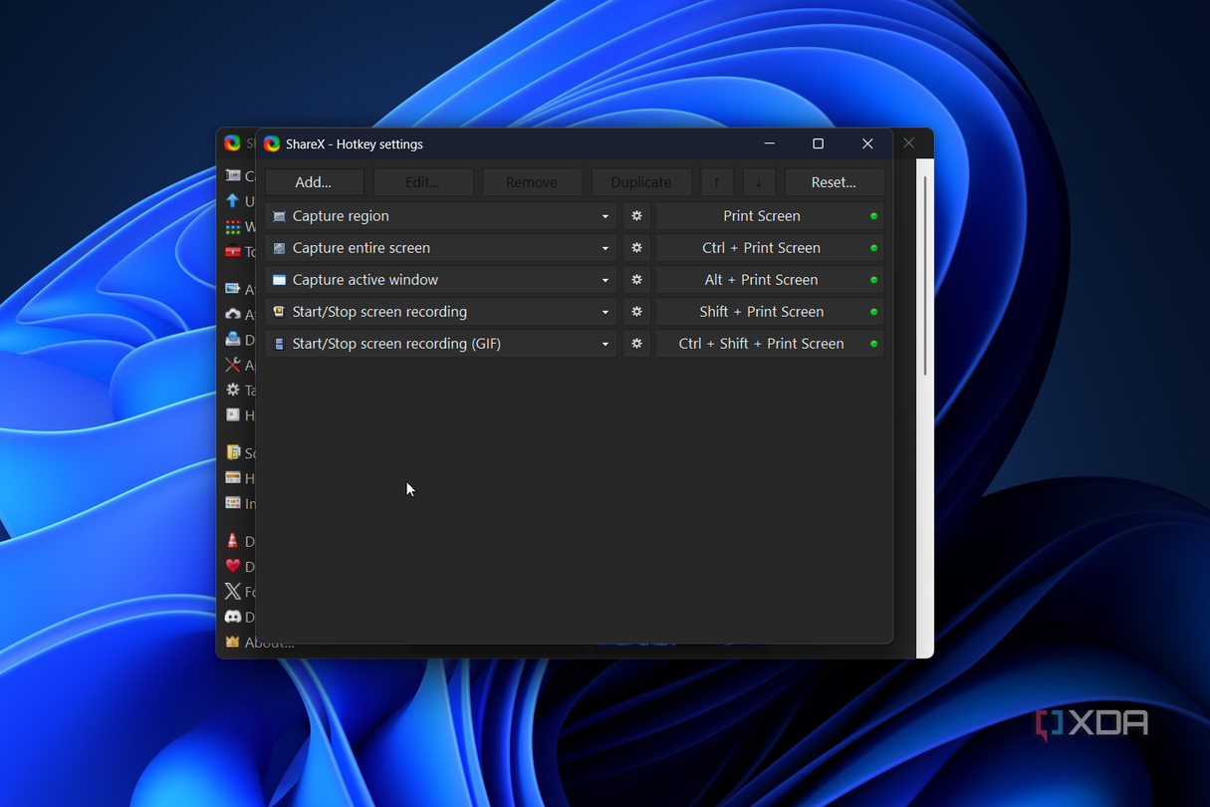Click the Remove button
The height and width of the screenshot is (807, 1210).
532,182
